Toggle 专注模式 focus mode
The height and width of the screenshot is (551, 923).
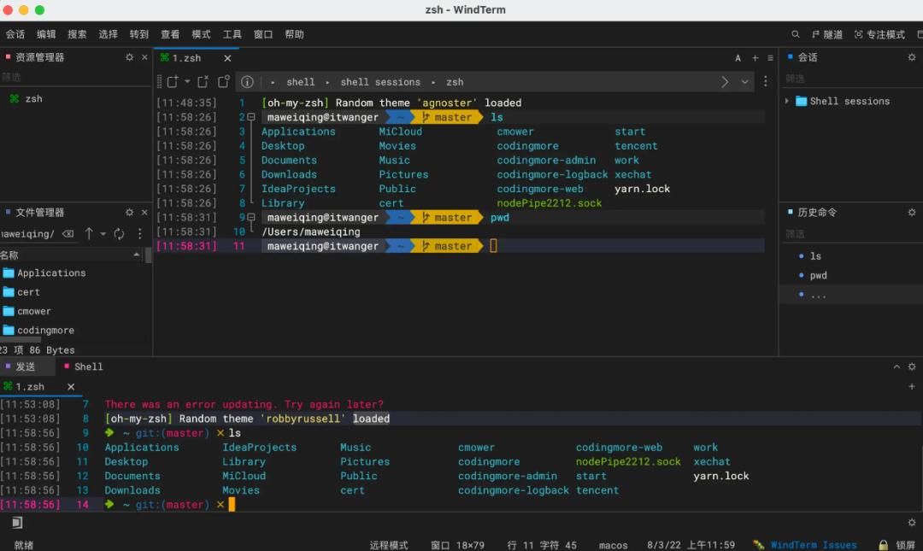pyautogui.click(x=879, y=34)
